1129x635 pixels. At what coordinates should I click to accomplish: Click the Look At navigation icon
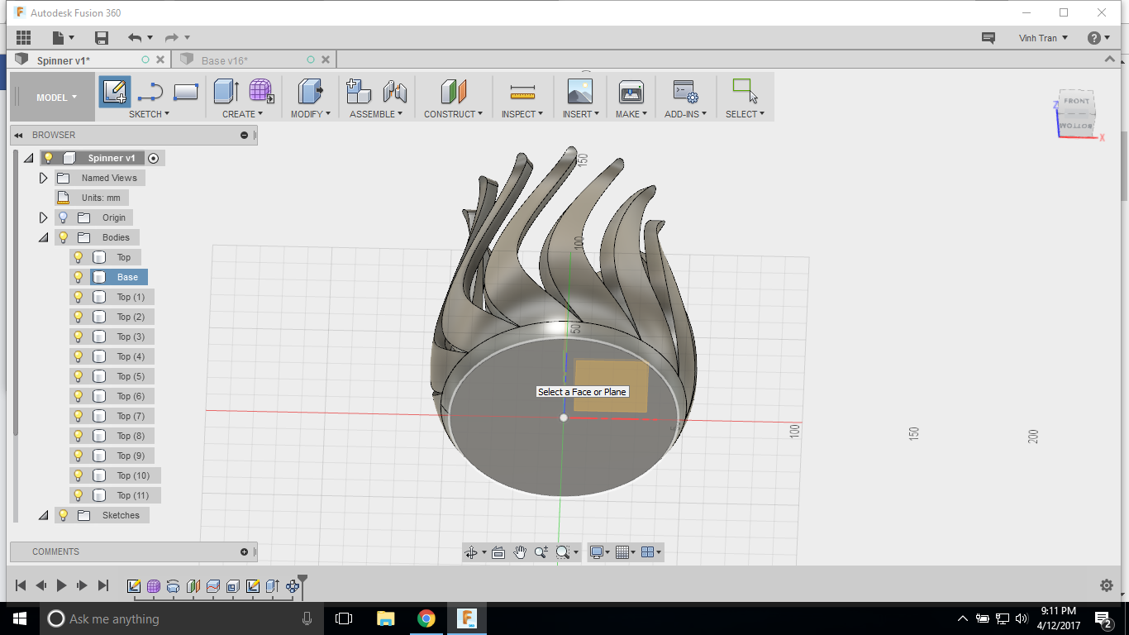[x=498, y=552]
